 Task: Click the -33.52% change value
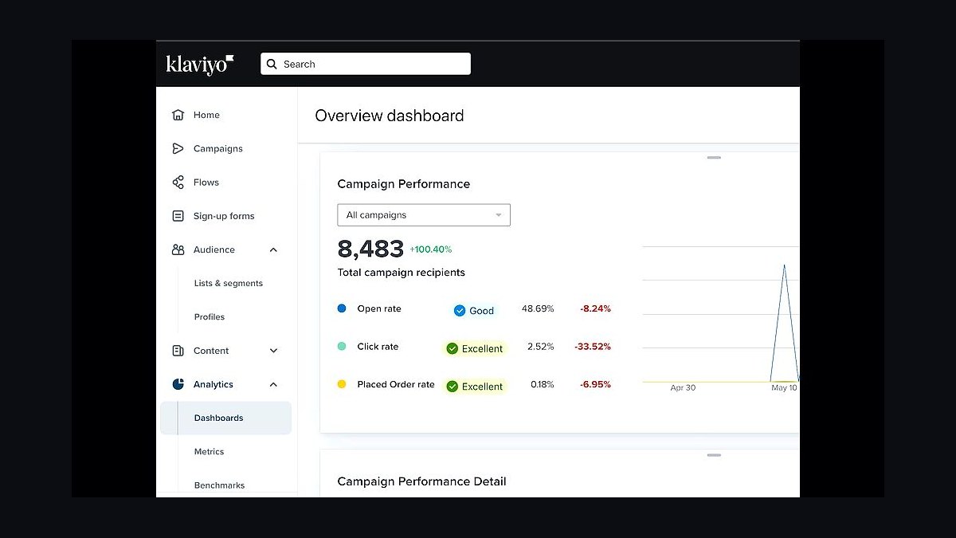tap(593, 347)
